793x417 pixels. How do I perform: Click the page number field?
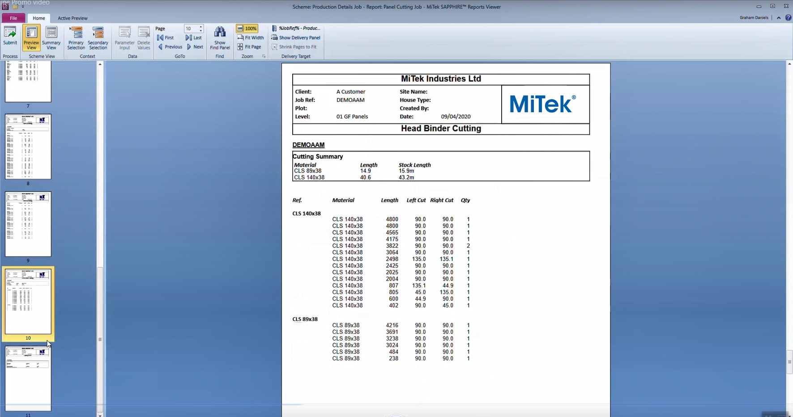click(191, 29)
